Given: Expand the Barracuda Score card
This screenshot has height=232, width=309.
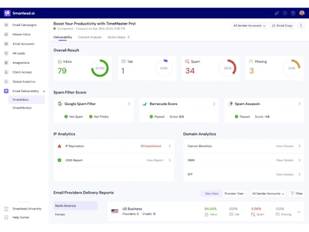Looking at the screenshot, I should pos(214,104).
